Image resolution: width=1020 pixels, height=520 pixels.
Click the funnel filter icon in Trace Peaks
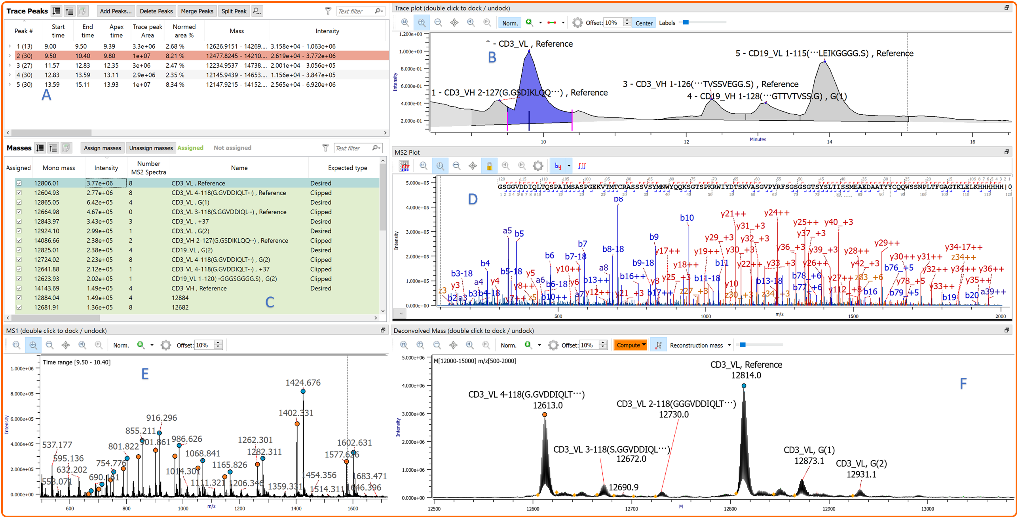(328, 11)
